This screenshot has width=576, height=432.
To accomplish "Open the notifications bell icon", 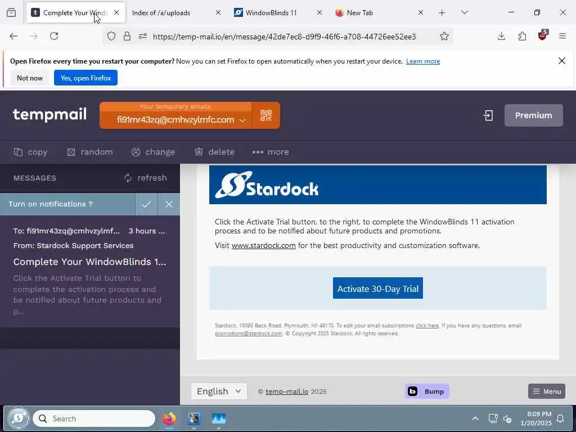I will tap(561, 418).
